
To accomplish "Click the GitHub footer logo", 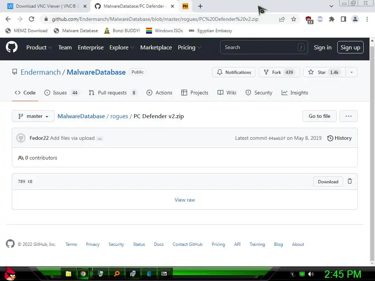I will [10, 244].
